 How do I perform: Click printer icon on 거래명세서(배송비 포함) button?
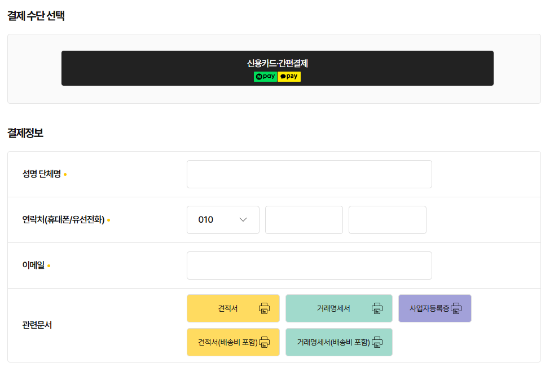pos(377,342)
